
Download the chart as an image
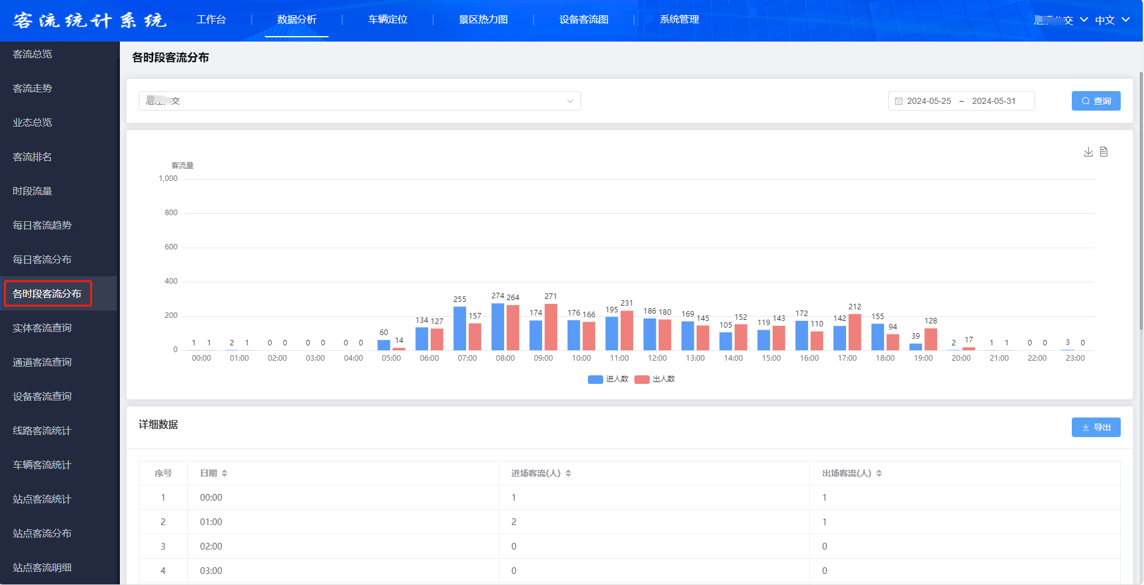coord(1088,152)
